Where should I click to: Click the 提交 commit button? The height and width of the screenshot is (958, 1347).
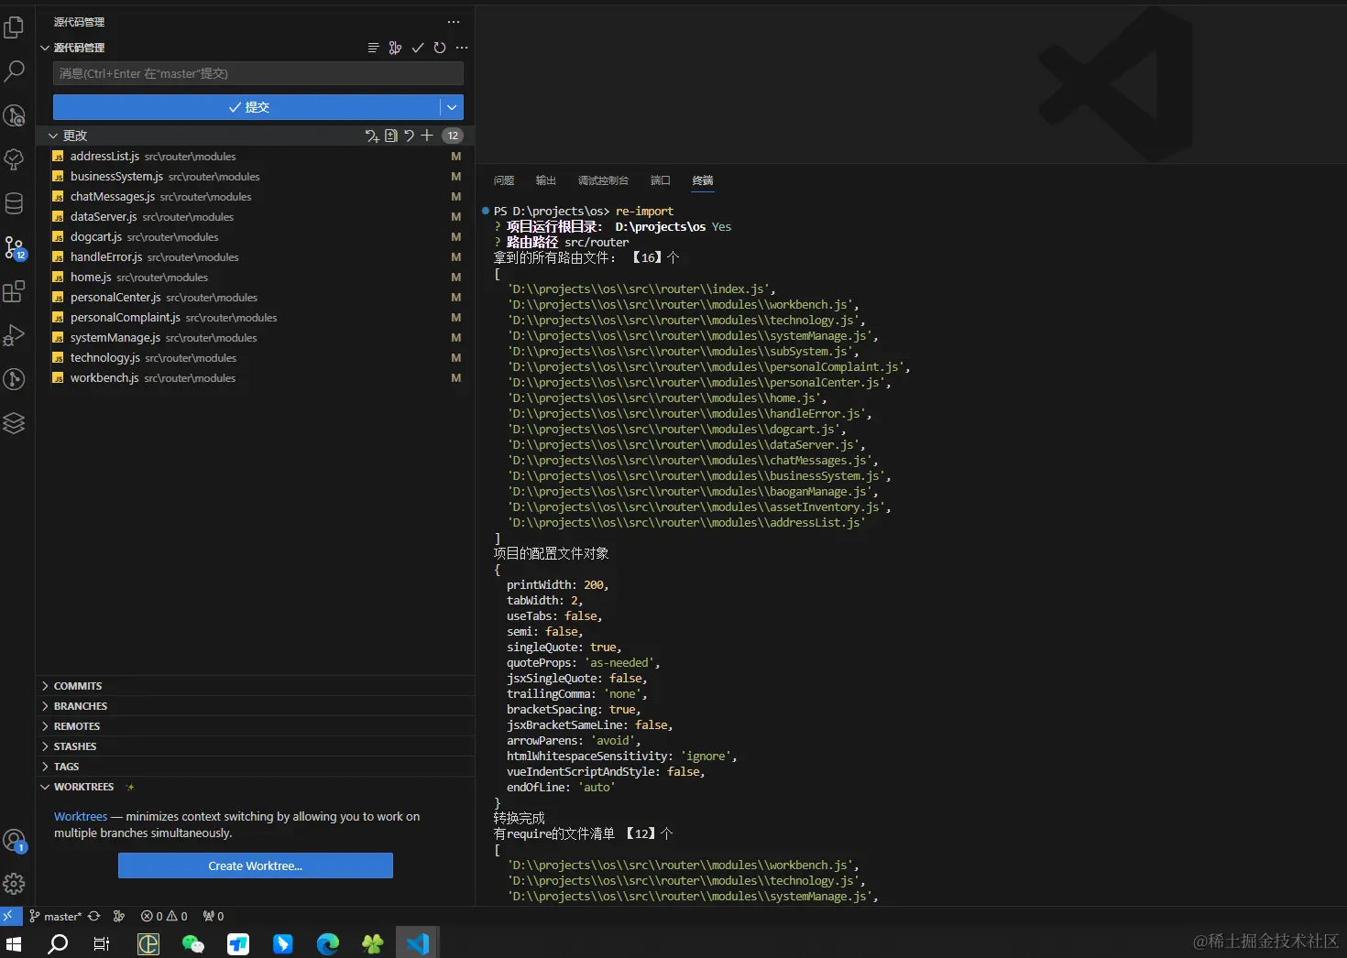point(246,107)
